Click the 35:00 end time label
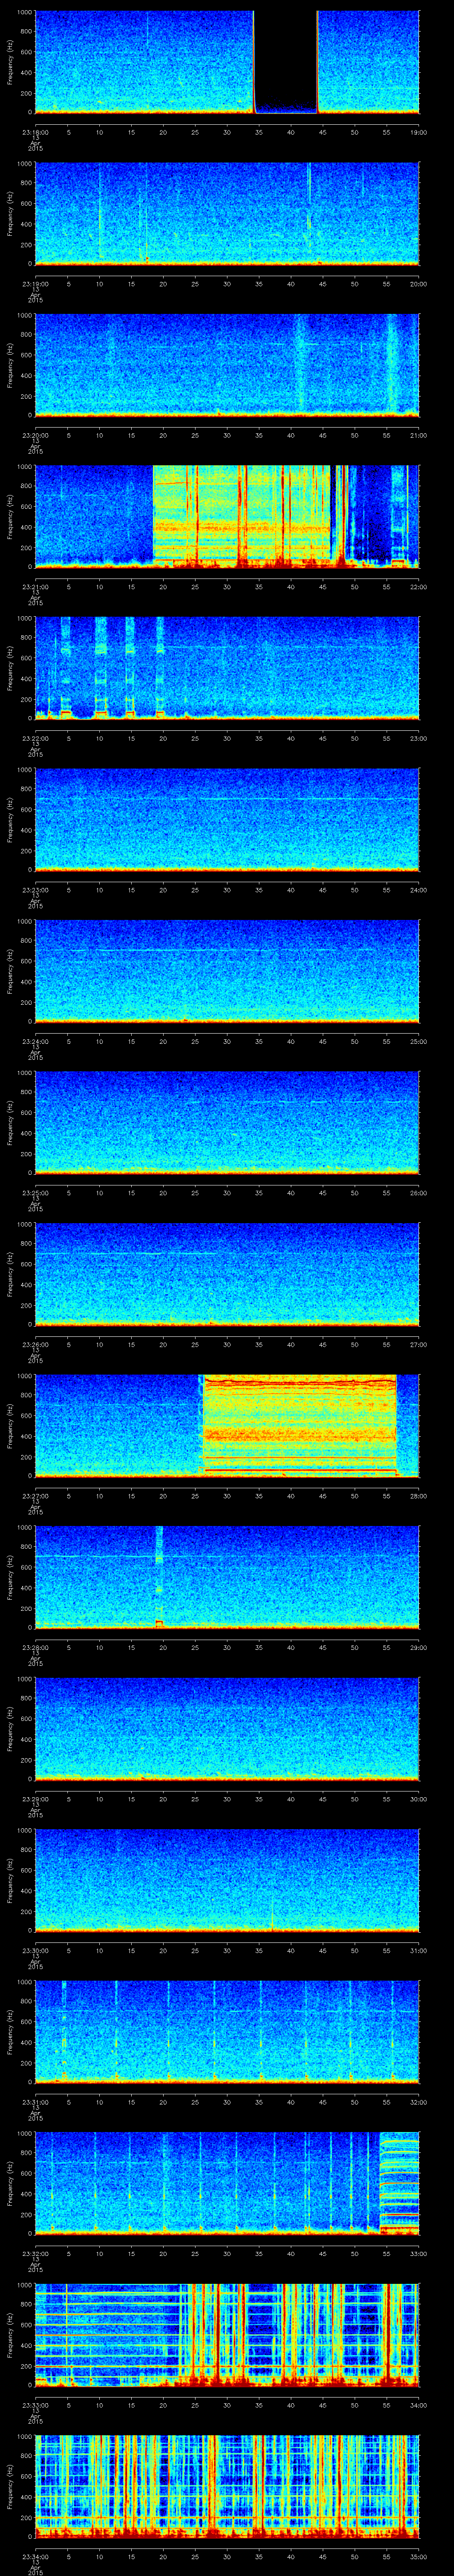This screenshot has width=454, height=2576. 419,2556
